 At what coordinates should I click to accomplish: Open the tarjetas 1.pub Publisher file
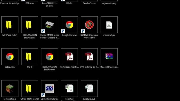(89, 89)
